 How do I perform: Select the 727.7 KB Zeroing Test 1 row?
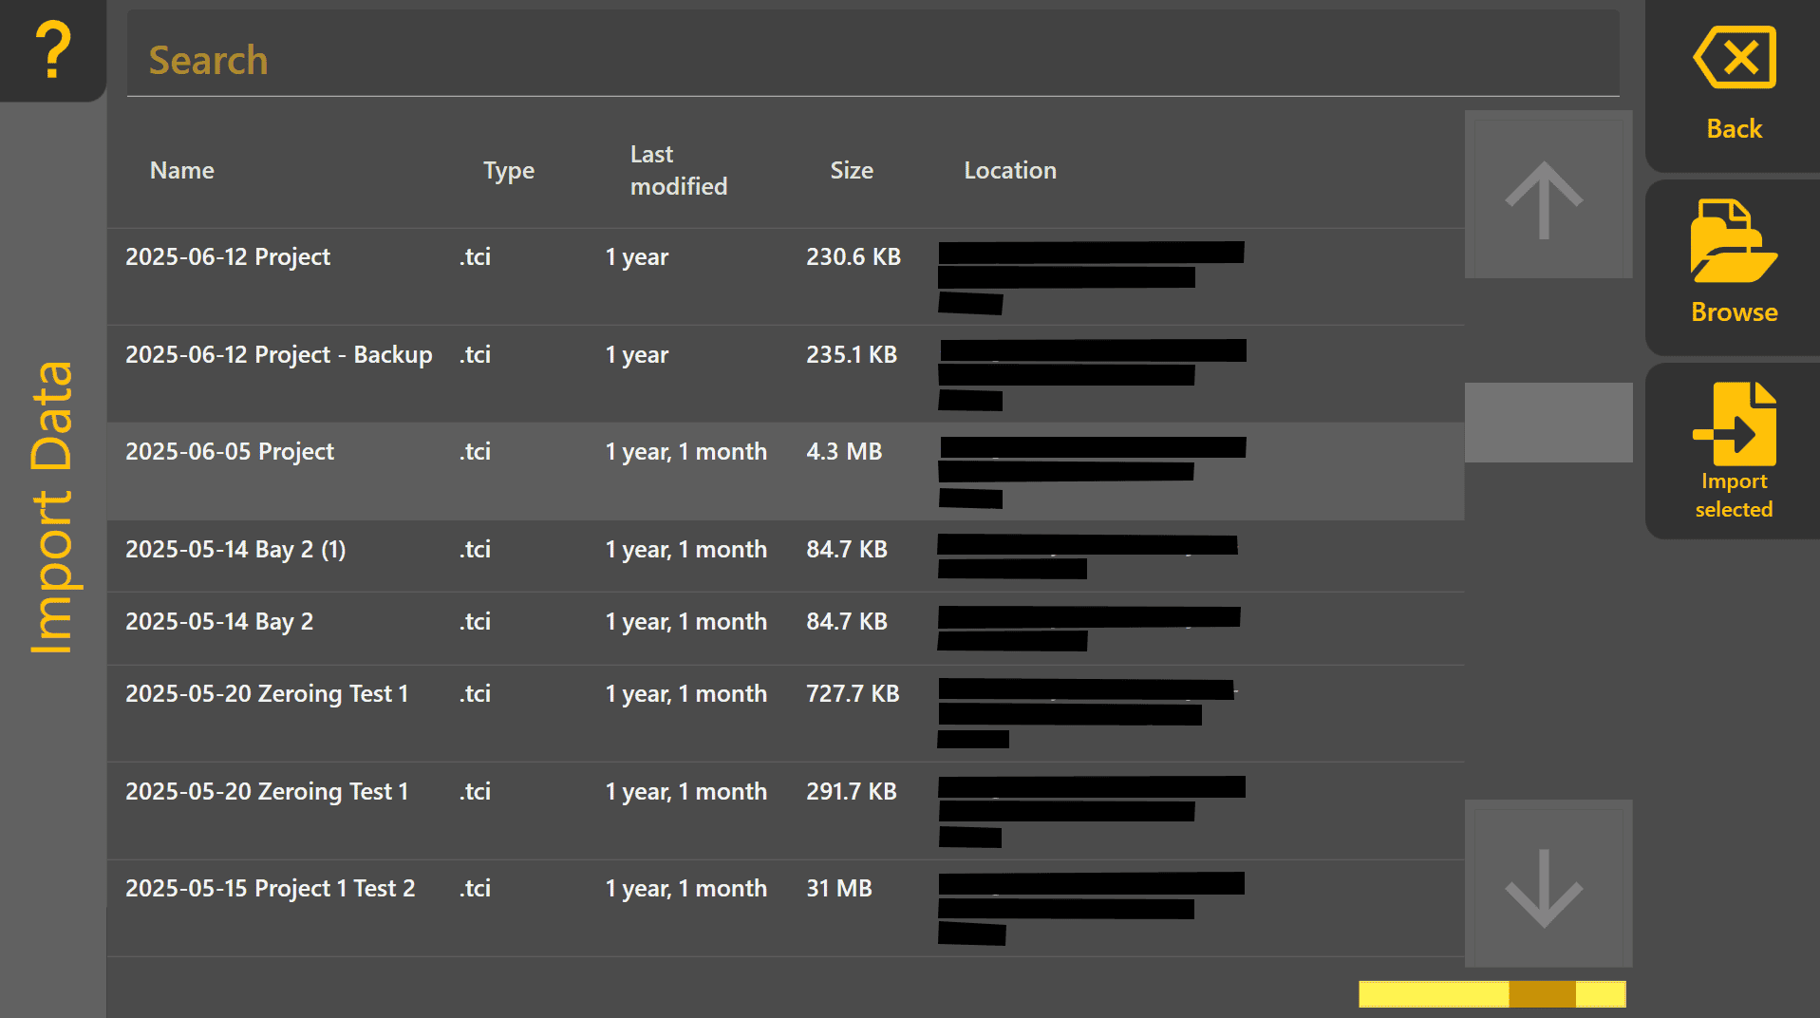click(785, 713)
